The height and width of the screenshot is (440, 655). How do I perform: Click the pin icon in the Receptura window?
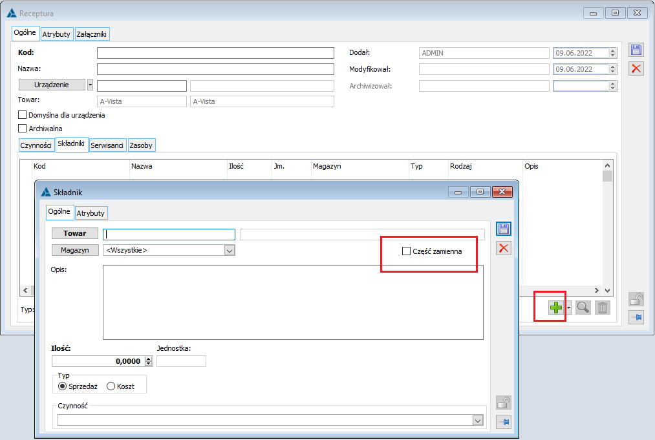(x=636, y=317)
